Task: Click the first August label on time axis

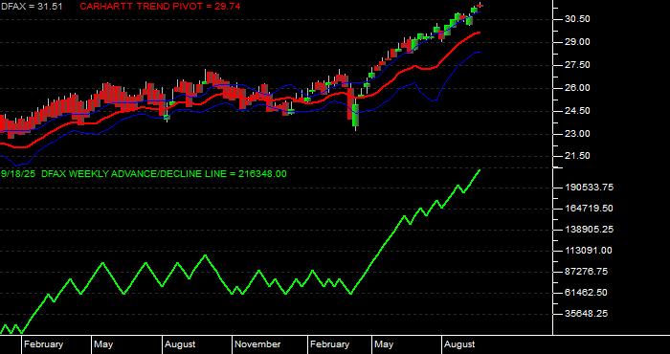Action: (180, 344)
